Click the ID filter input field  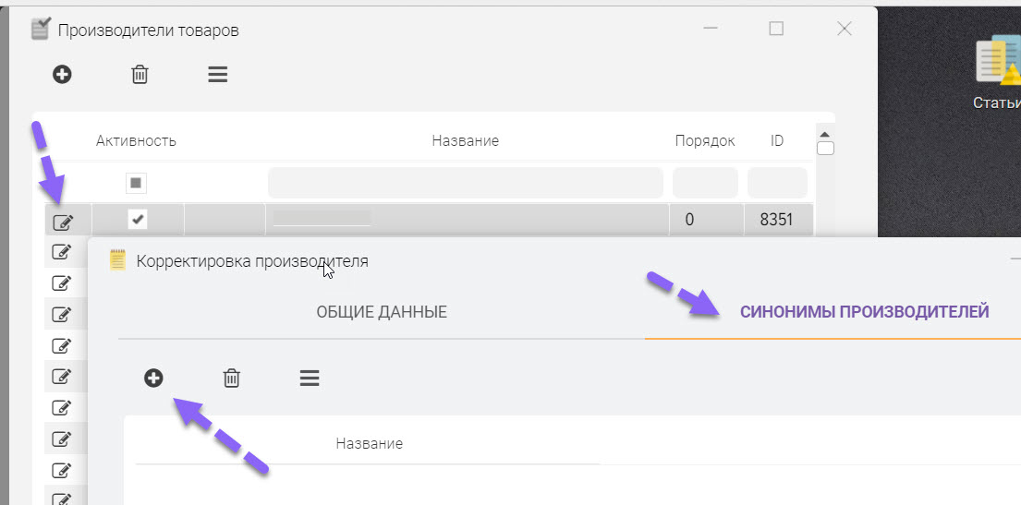click(777, 183)
